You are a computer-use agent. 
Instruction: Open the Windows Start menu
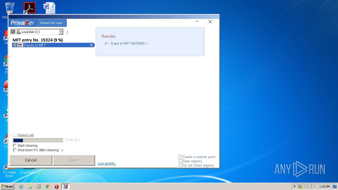pos(7,187)
